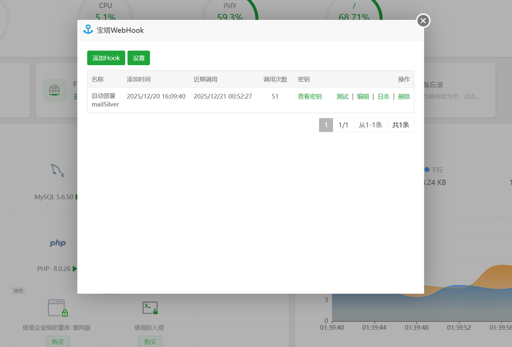This screenshot has height=347, width=512.
Task: Click the globe website icon
Action: coord(54,91)
